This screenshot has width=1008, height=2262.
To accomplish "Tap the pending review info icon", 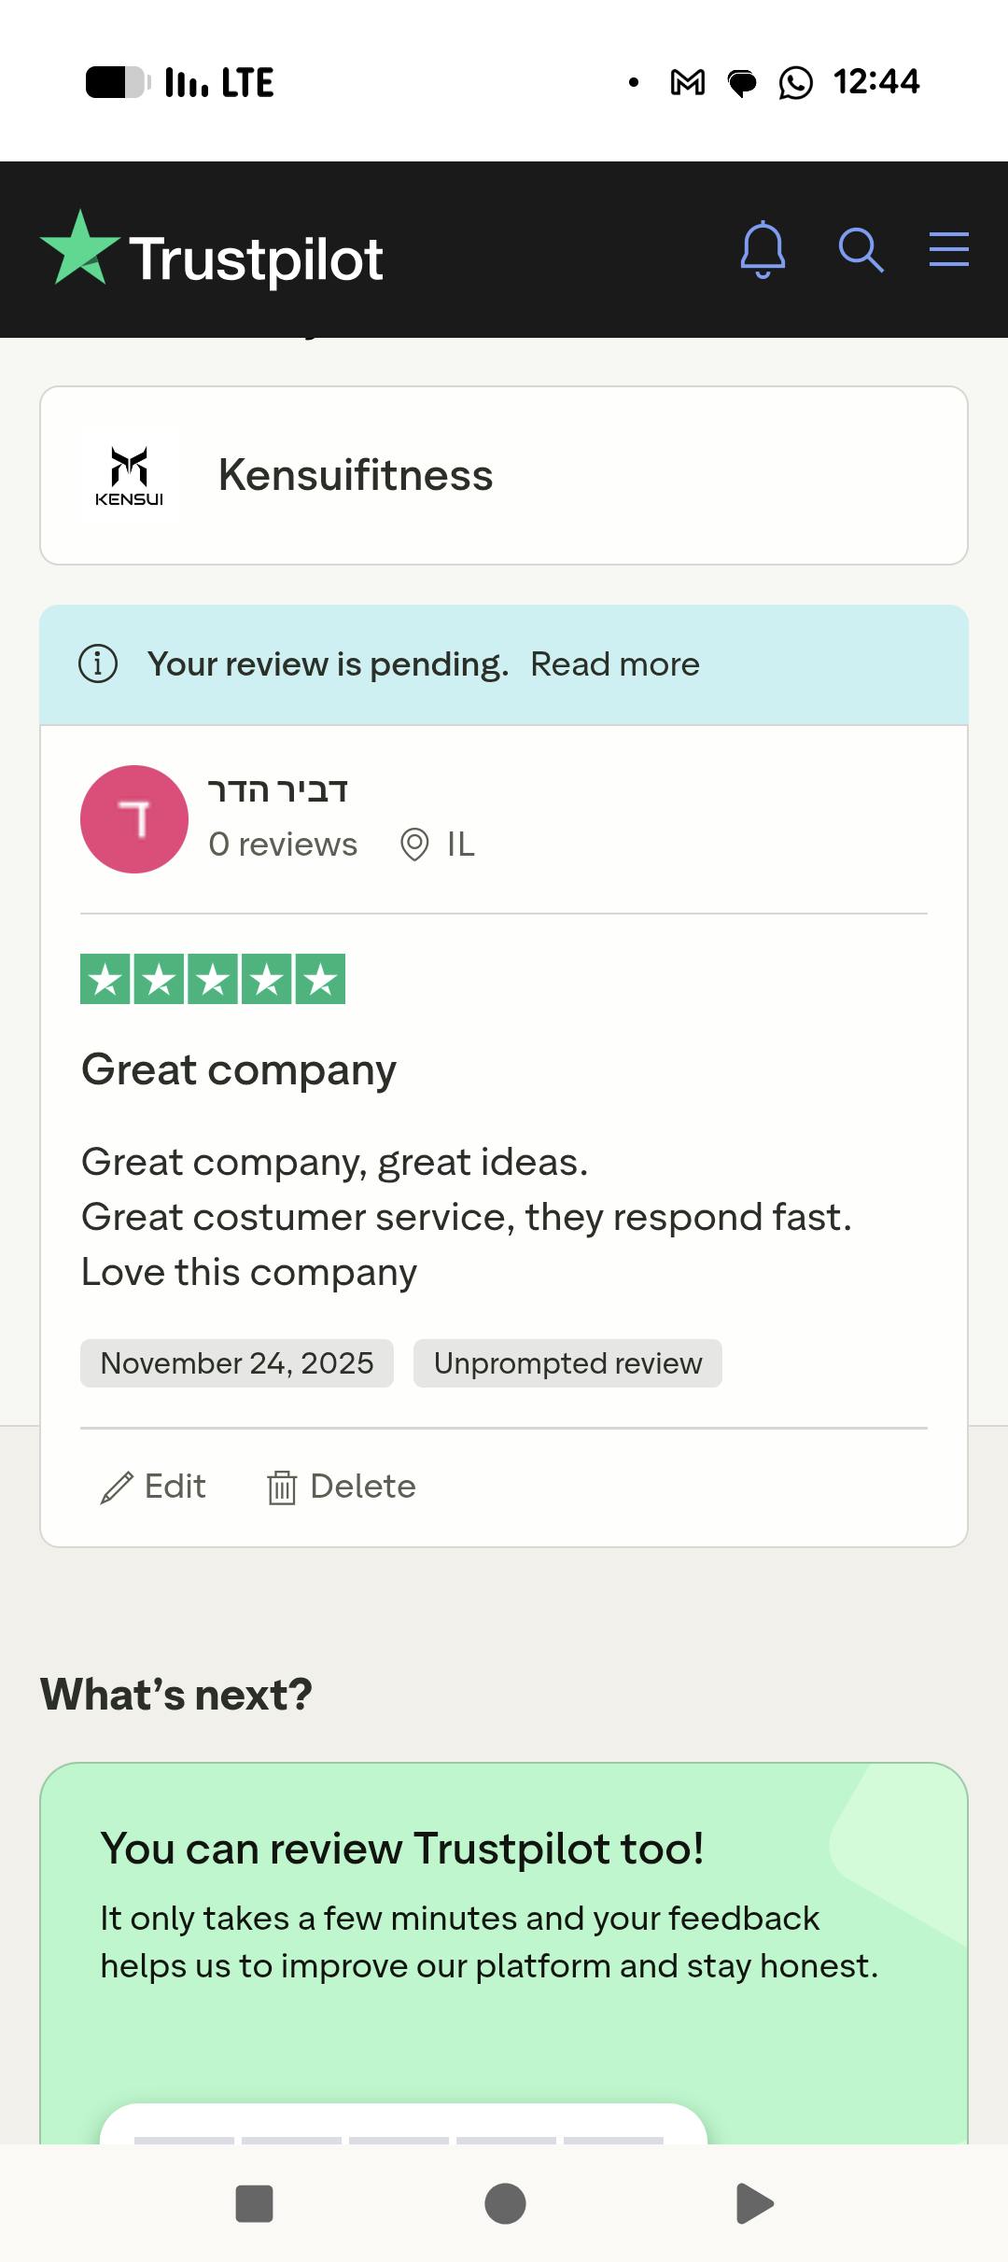I will 98,664.
